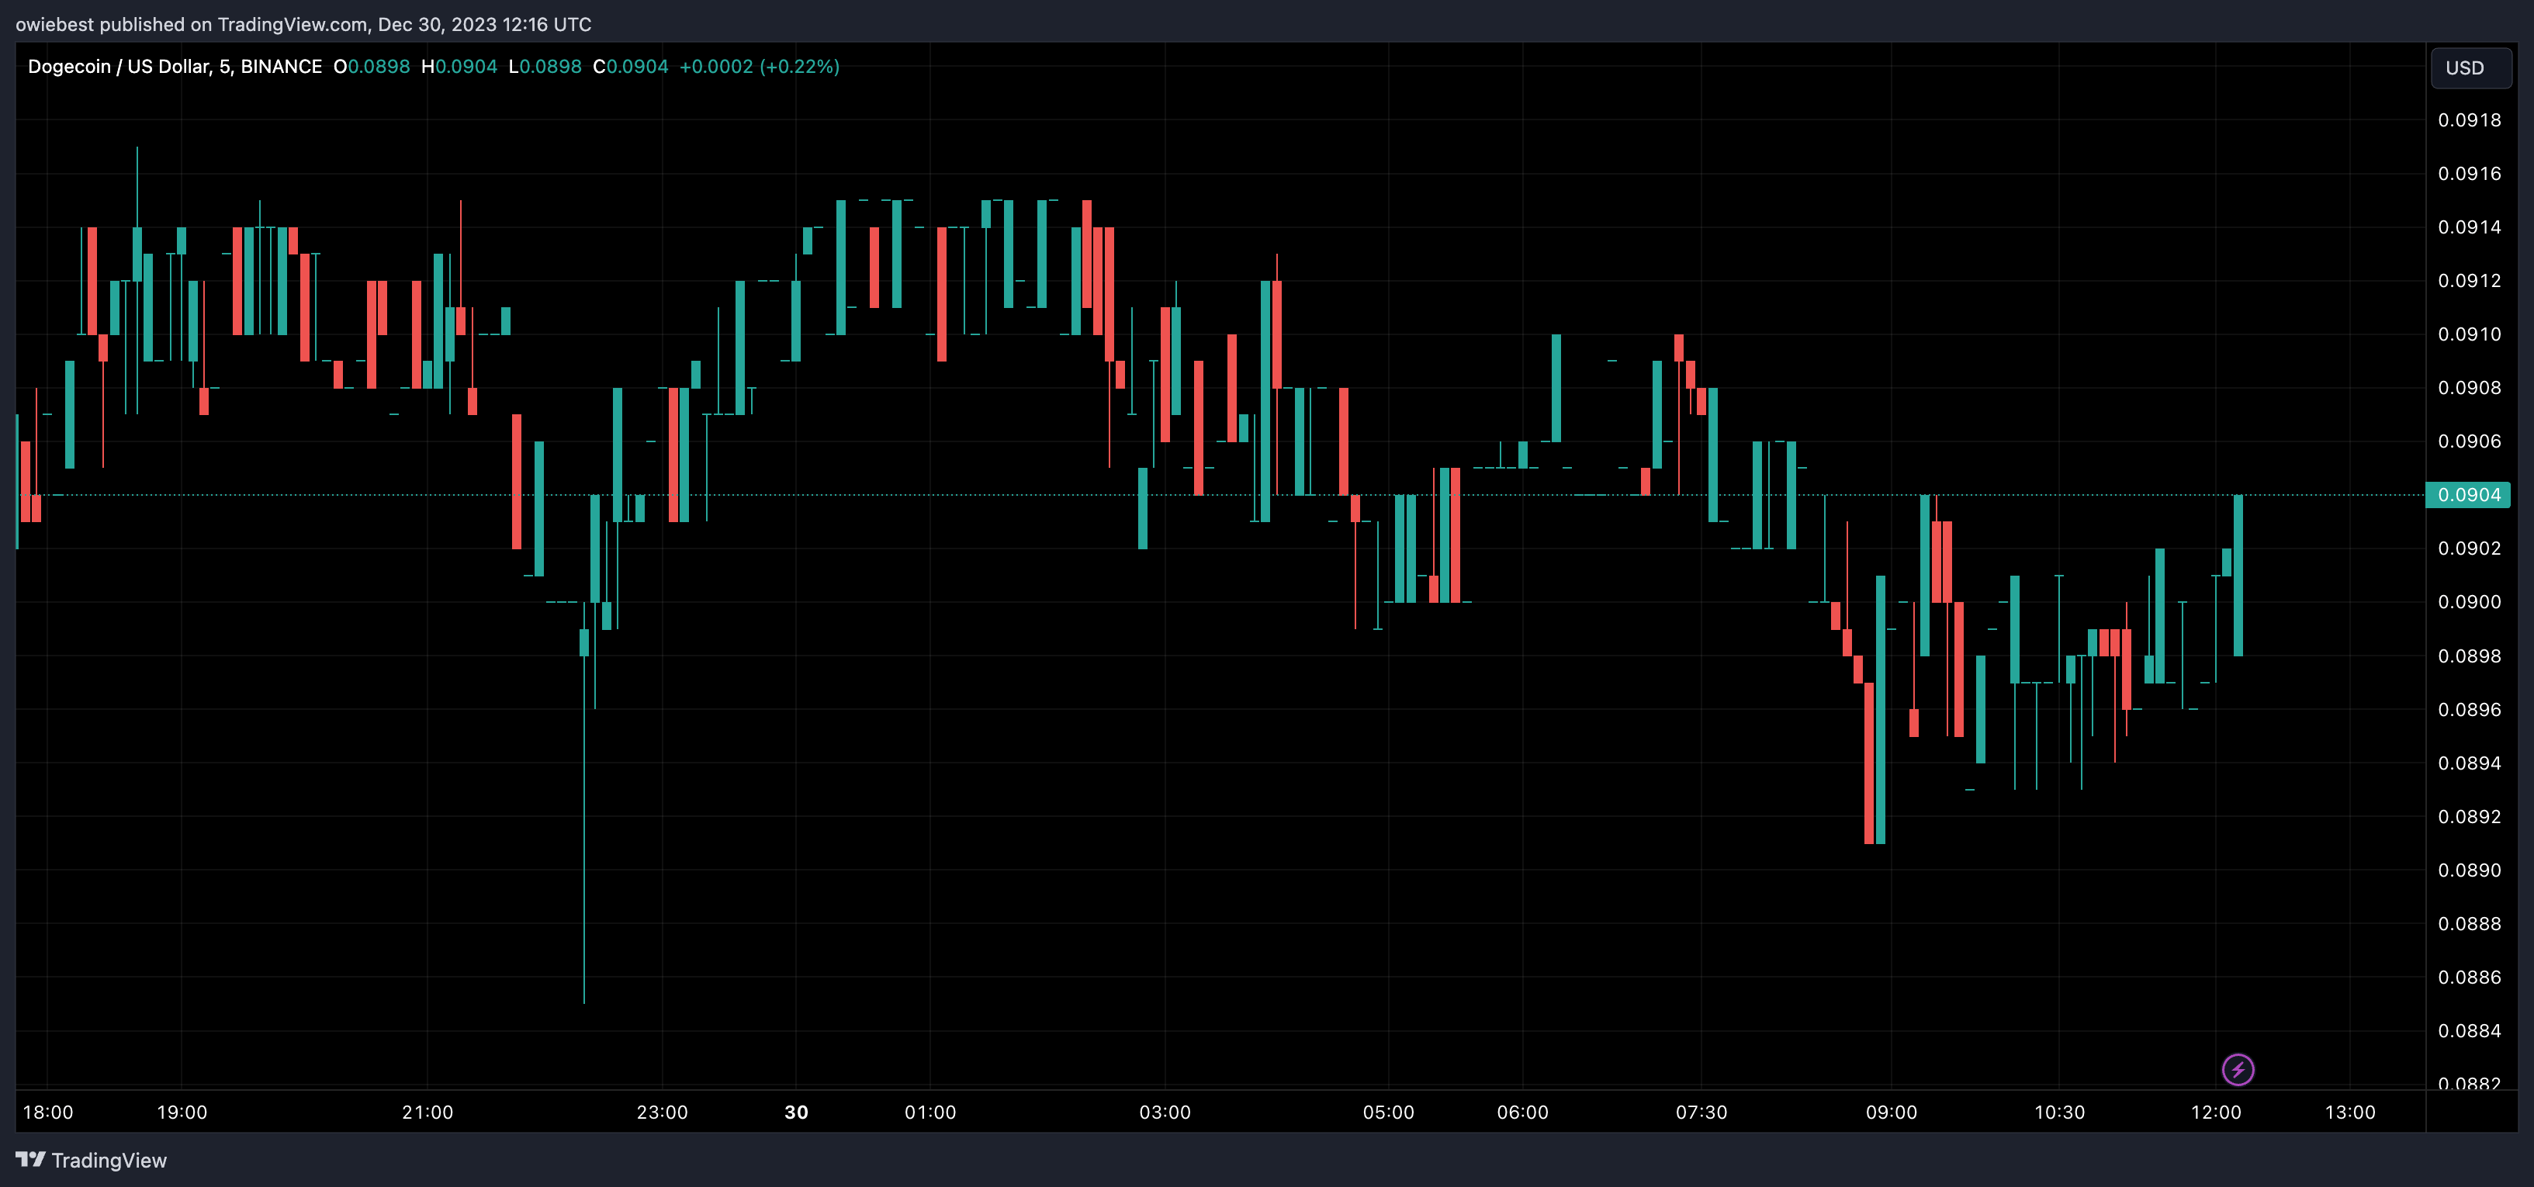Click the Dogecoin / US Dollar symbol title
The image size is (2534, 1187).
point(175,67)
